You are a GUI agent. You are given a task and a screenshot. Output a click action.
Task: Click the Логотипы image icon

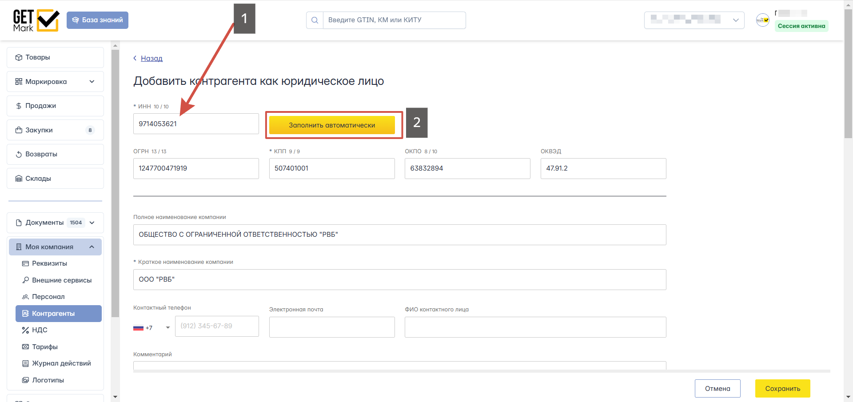(x=25, y=380)
